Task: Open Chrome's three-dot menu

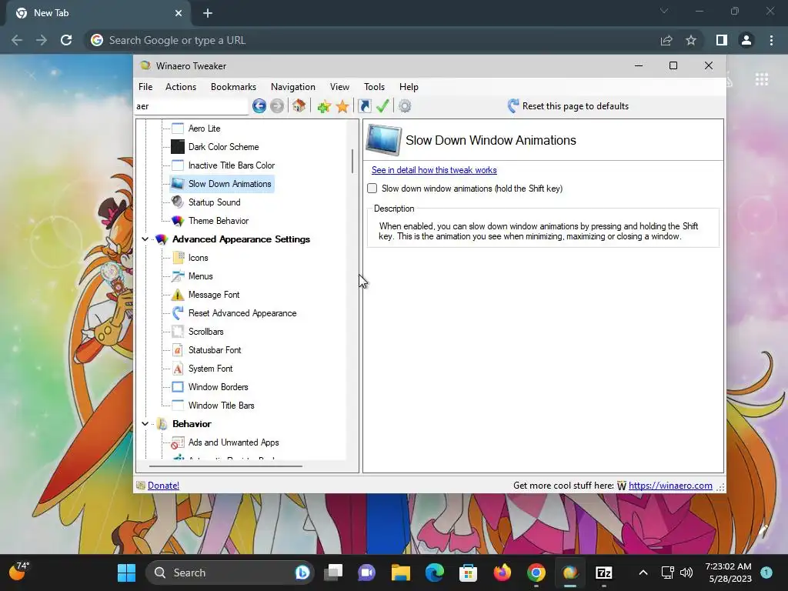Action: pos(771,40)
